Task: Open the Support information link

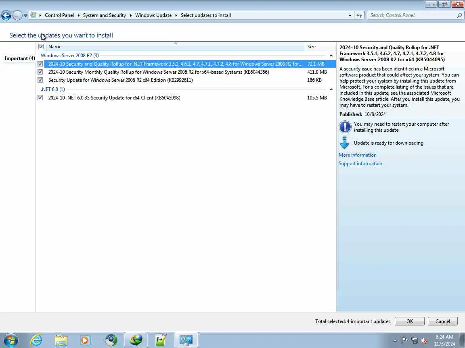Action: [x=360, y=164]
